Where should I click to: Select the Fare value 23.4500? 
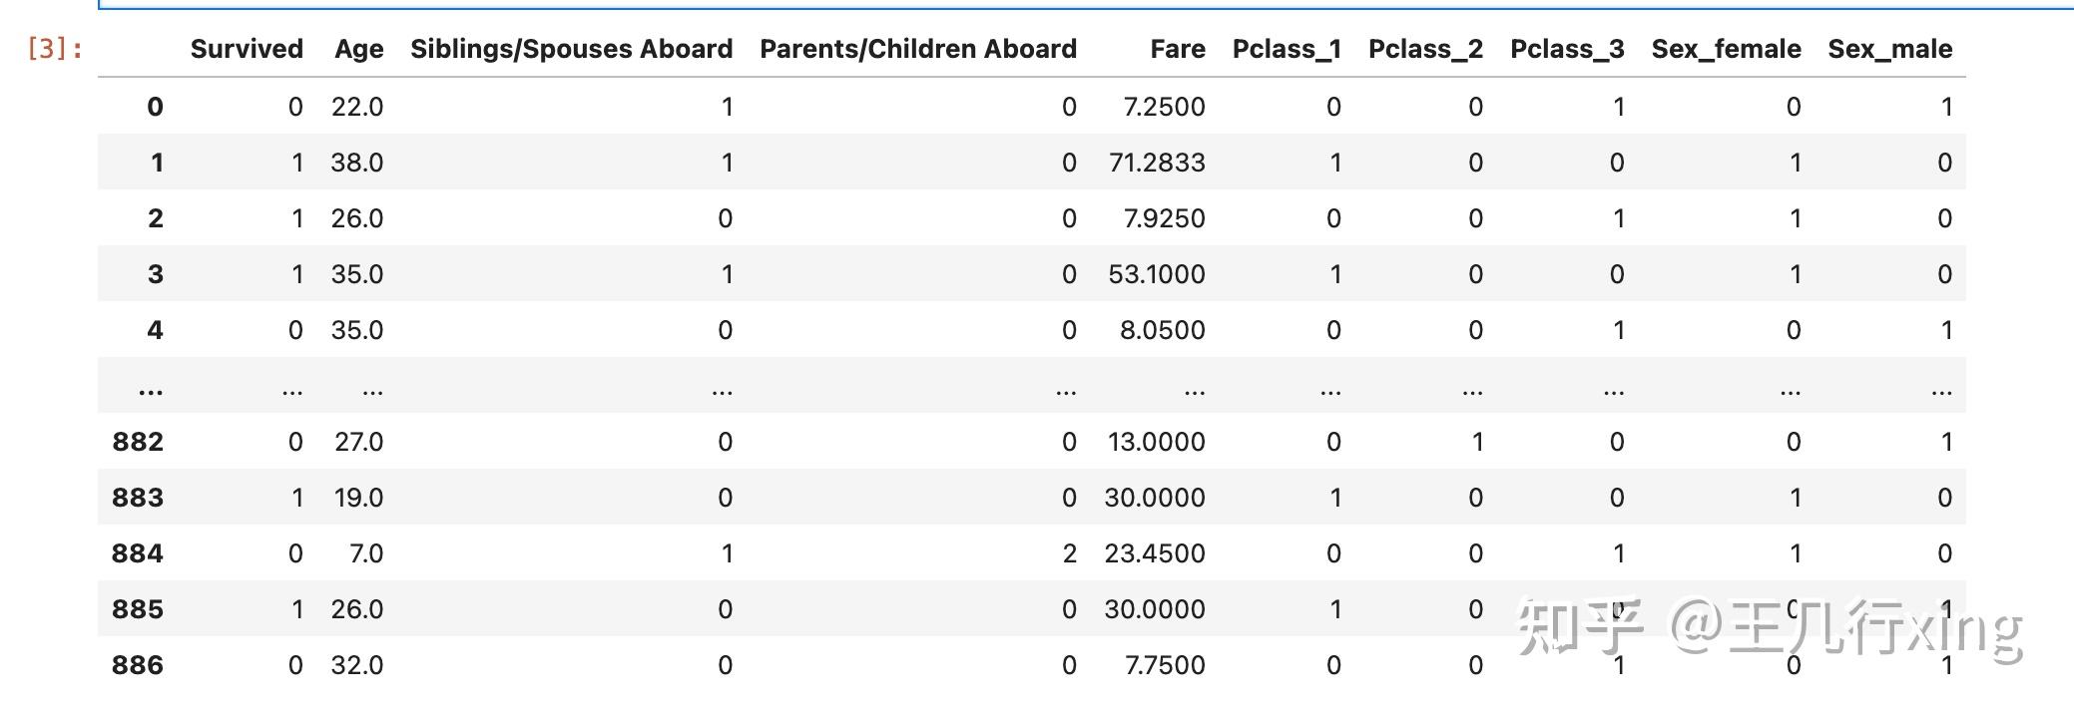pyautogui.click(x=1154, y=553)
